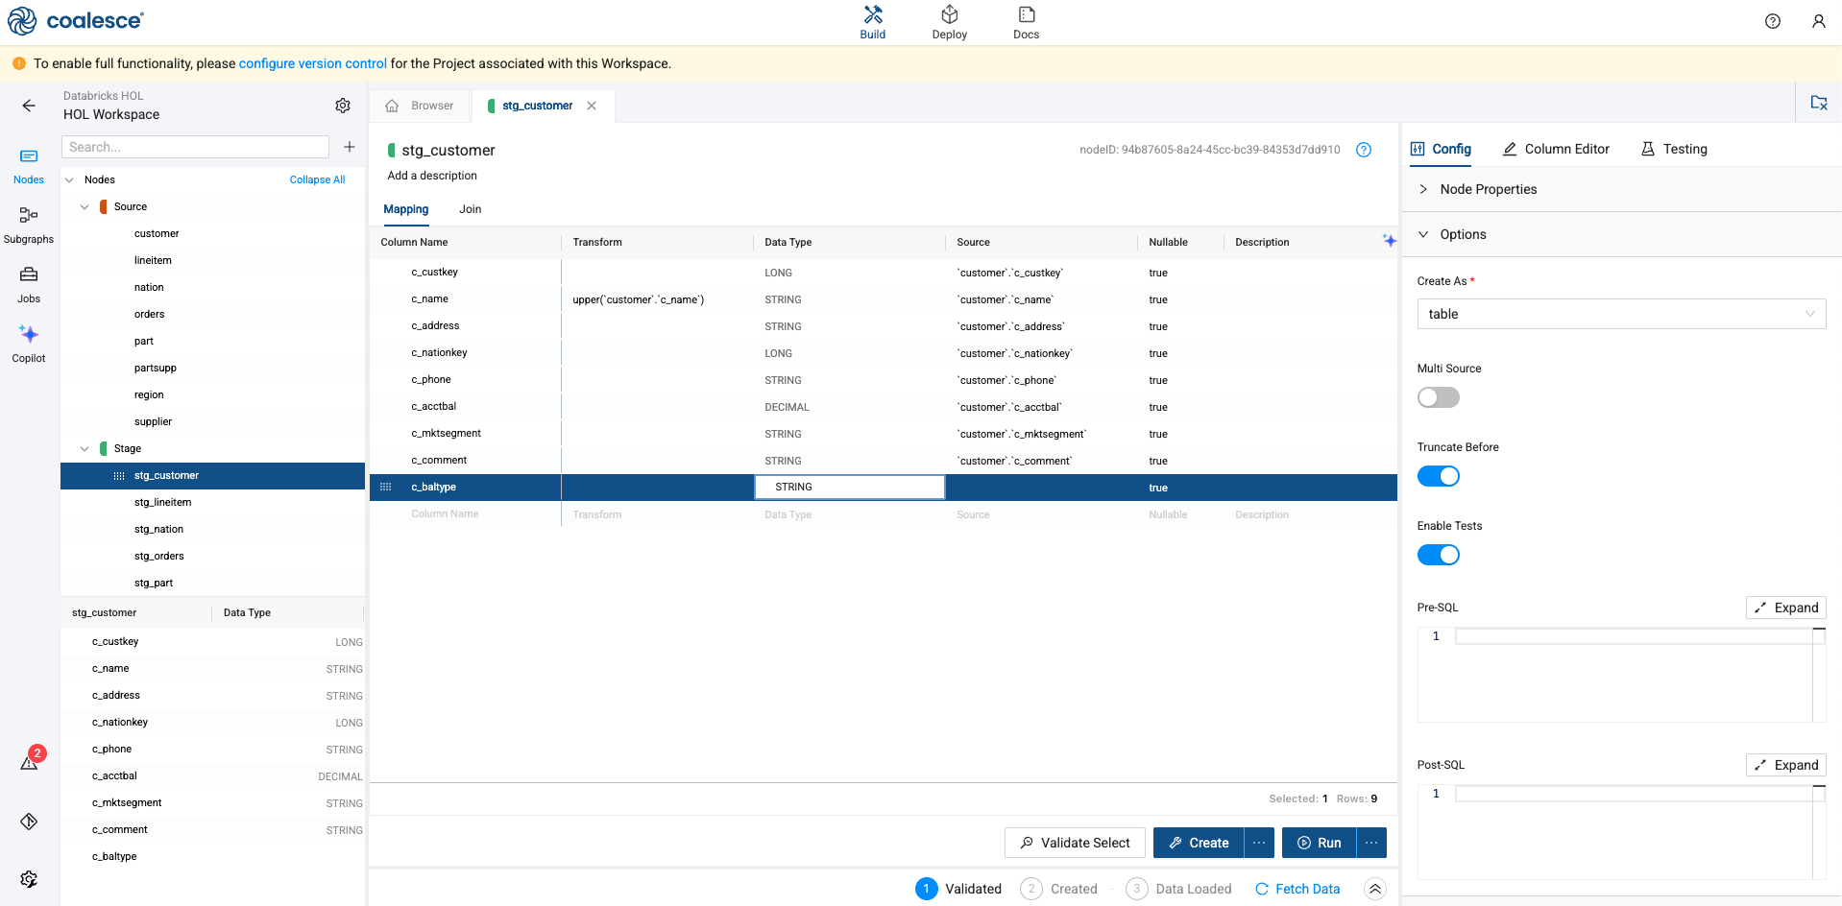Open help question mark in top bar
This screenshot has width=1842, height=906.
pyautogui.click(x=1773, y=21)
